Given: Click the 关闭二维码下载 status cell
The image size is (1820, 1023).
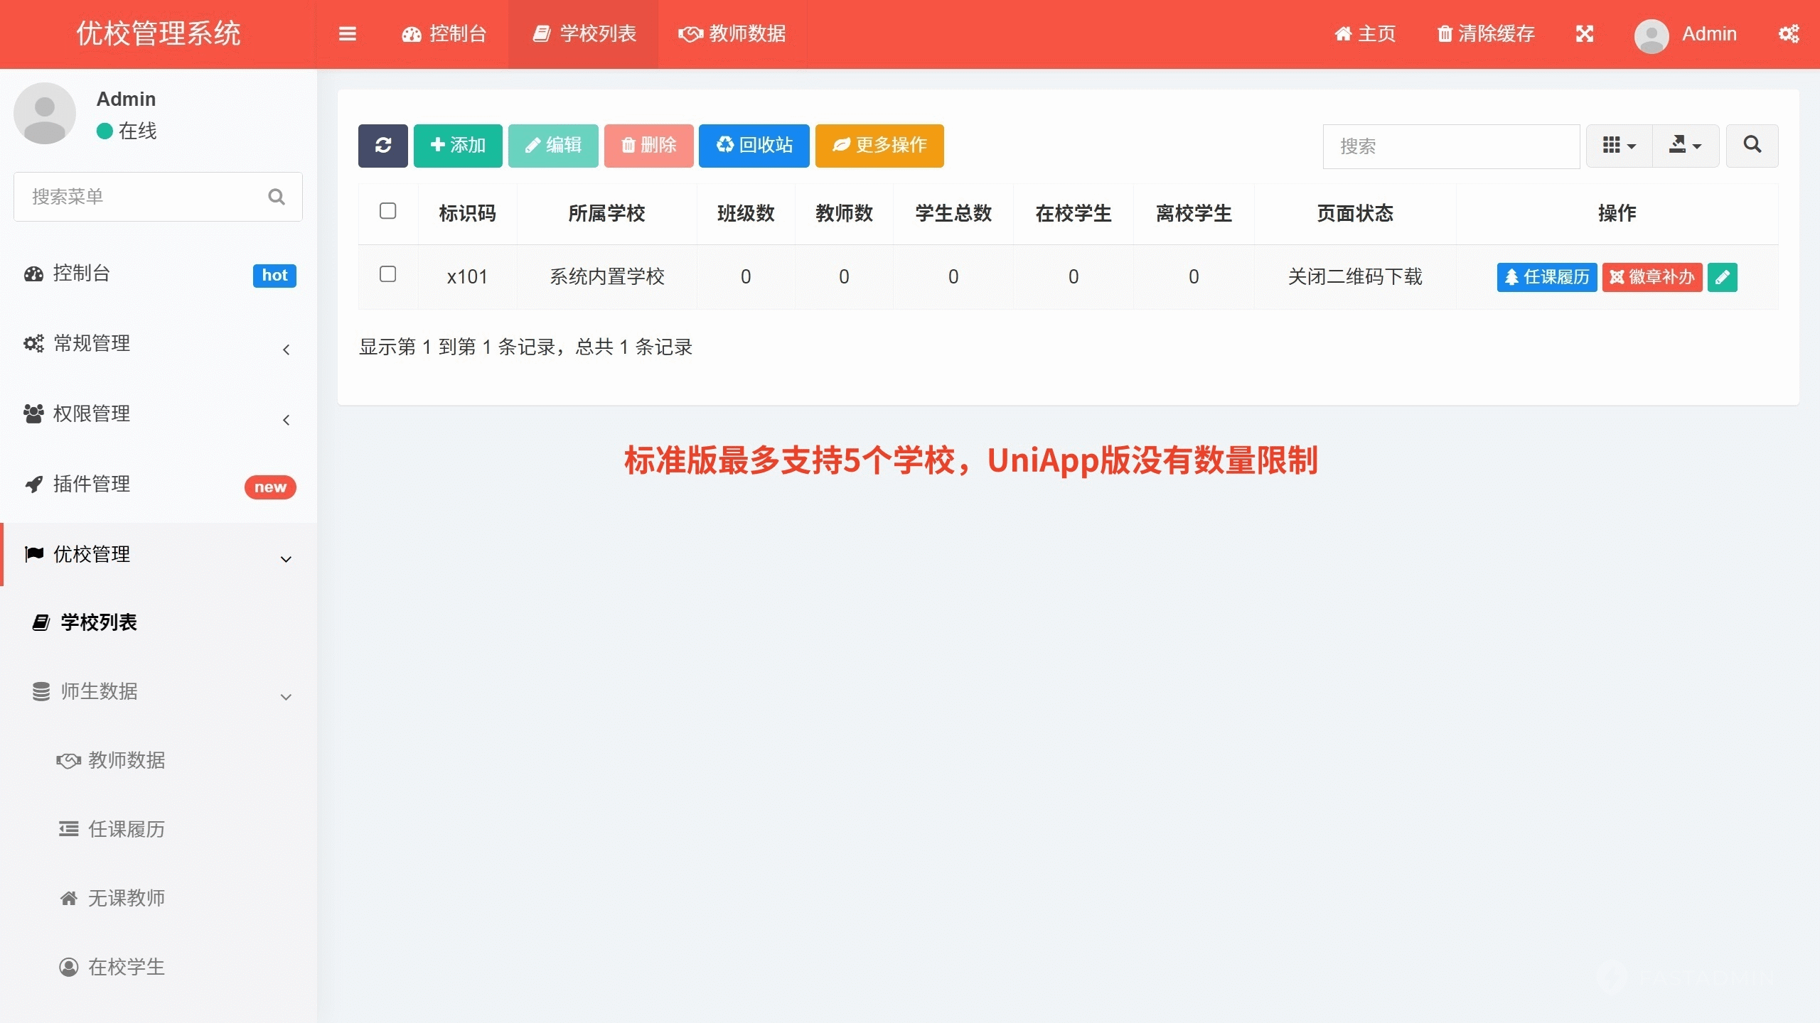Looking at the screenshot, I should [x=1355, y=277].
